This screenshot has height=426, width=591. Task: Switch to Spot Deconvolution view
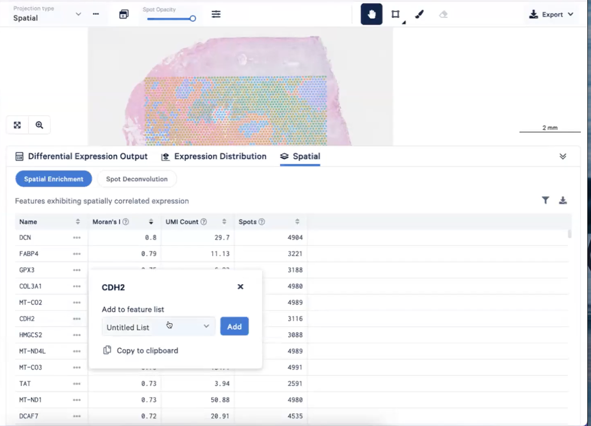coord(136,179)
